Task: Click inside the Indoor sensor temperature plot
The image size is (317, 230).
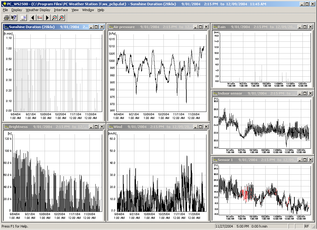Action: click(x=265, y=123)
